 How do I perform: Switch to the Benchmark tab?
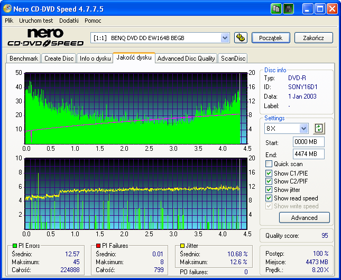[x=24, y=59]
